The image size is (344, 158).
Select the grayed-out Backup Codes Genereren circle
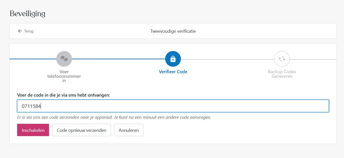point(282,58)
